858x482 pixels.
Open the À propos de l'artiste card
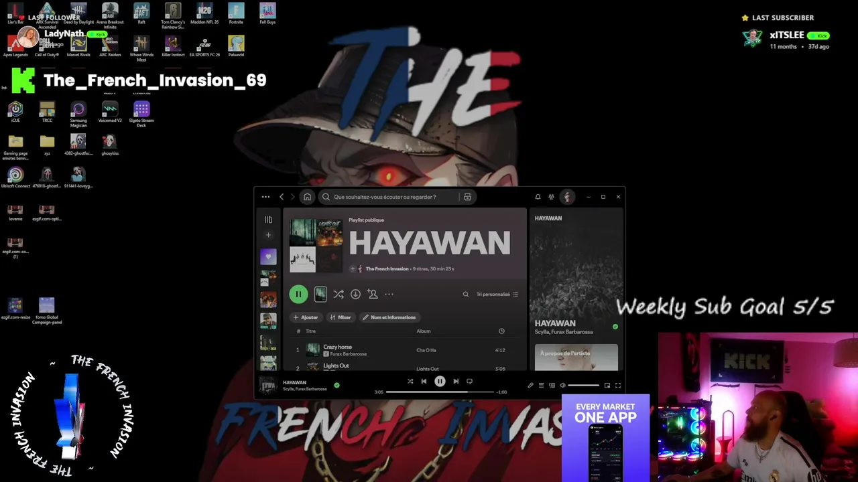576,357
